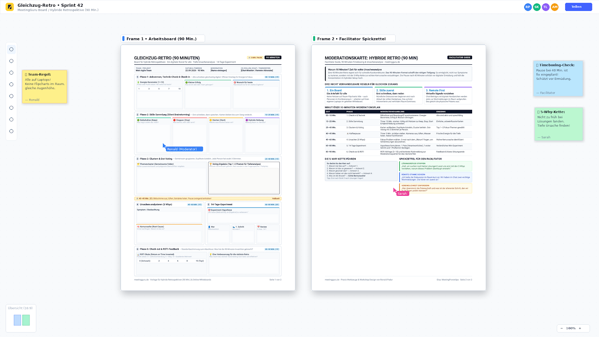The height and width of the screenshot is (337, 599).
Task: Zoom out with the minus button
Action: pyautogui.click(x=562, y=328)
